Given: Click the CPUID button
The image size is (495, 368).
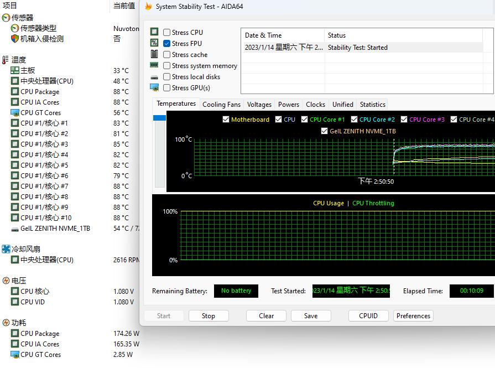Looking at the screenshot, I should point(368,316).
